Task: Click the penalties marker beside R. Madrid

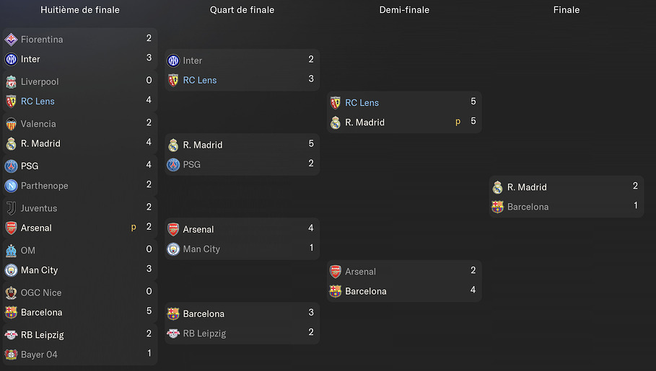Action: point(458,122)
